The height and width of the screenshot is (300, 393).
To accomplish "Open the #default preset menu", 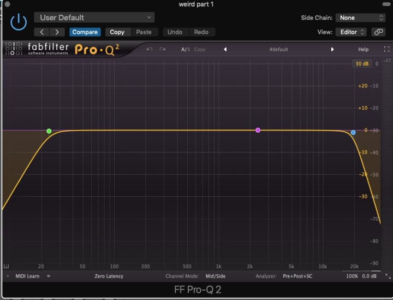I will pyautogui.click(x=279, y=49).
